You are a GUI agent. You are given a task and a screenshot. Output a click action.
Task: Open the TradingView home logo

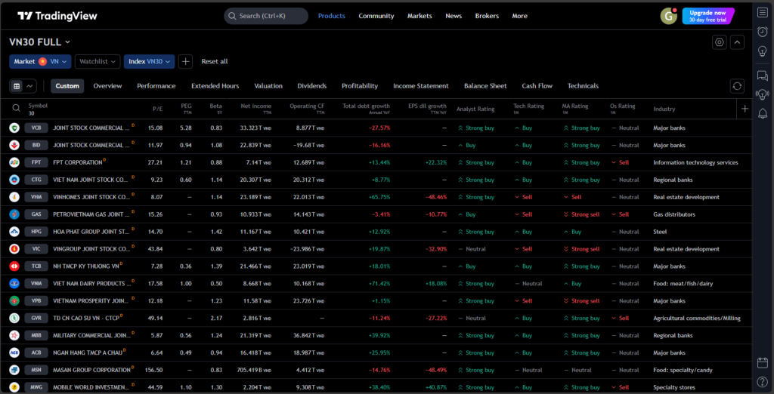[x=57, y=16]
